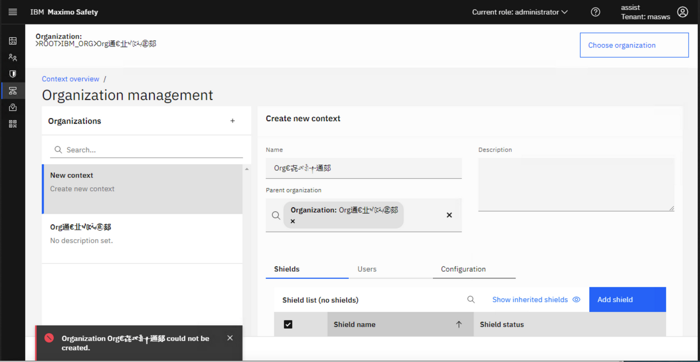Open the hamburger navigation menu
700x362 pixels.
13,12
